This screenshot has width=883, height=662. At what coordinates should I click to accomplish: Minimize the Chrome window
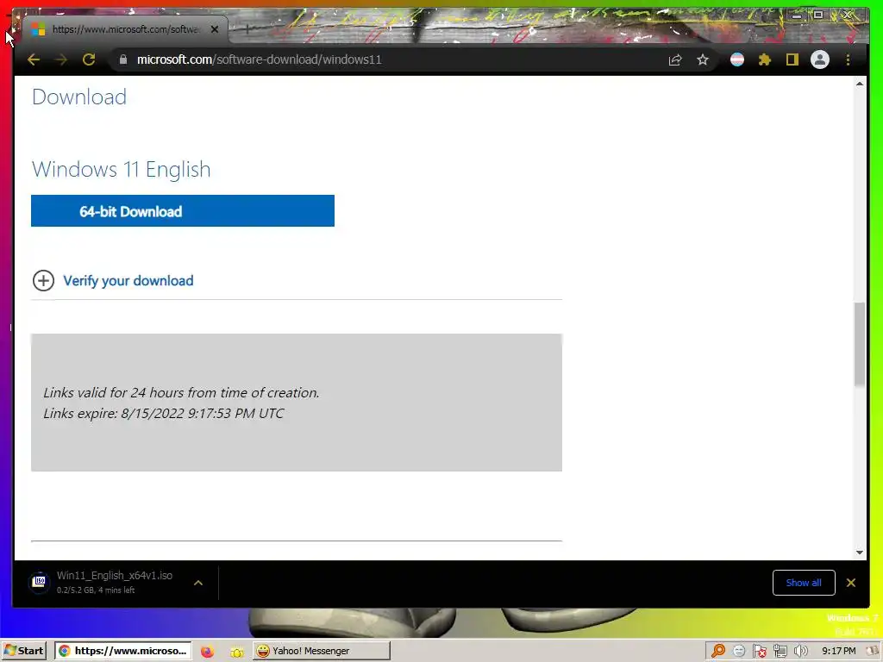pyautogui.click(x=796, y=16)
